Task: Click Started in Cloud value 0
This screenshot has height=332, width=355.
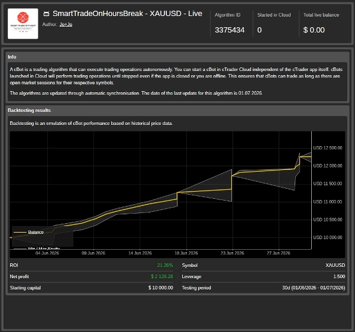Action: coord(260,30)
